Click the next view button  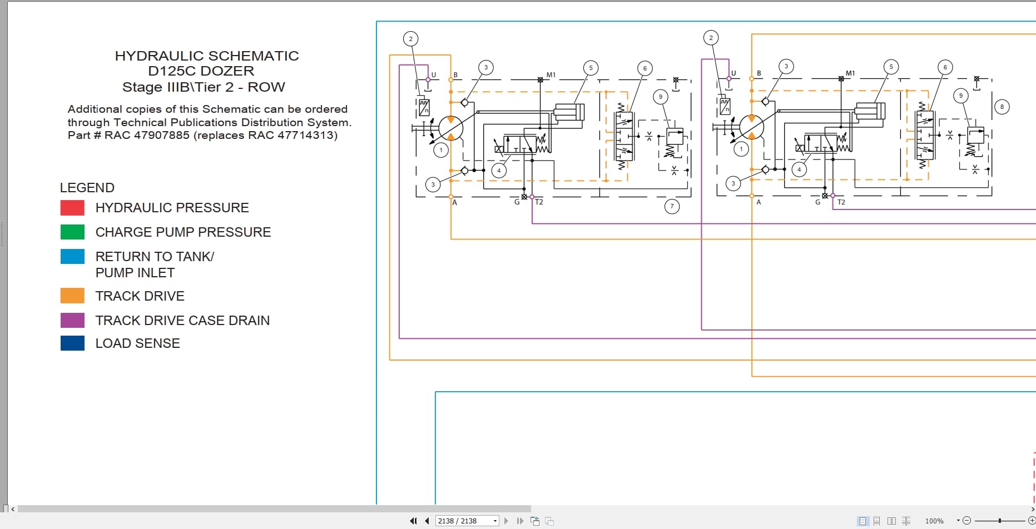click(549, 521)
